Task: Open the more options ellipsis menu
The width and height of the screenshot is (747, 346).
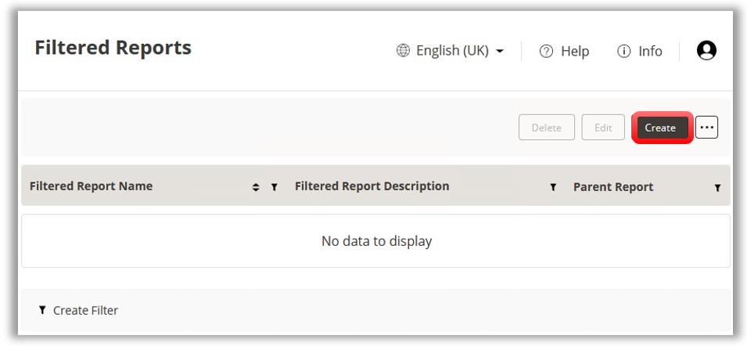Action: (706, 128)
